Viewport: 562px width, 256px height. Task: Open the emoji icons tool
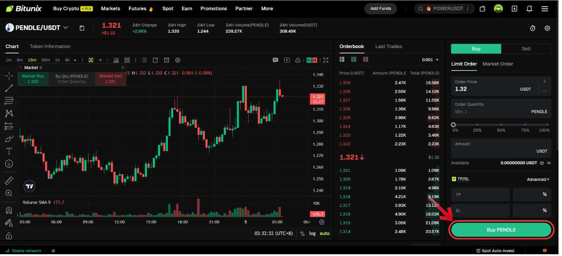[9, 164]
